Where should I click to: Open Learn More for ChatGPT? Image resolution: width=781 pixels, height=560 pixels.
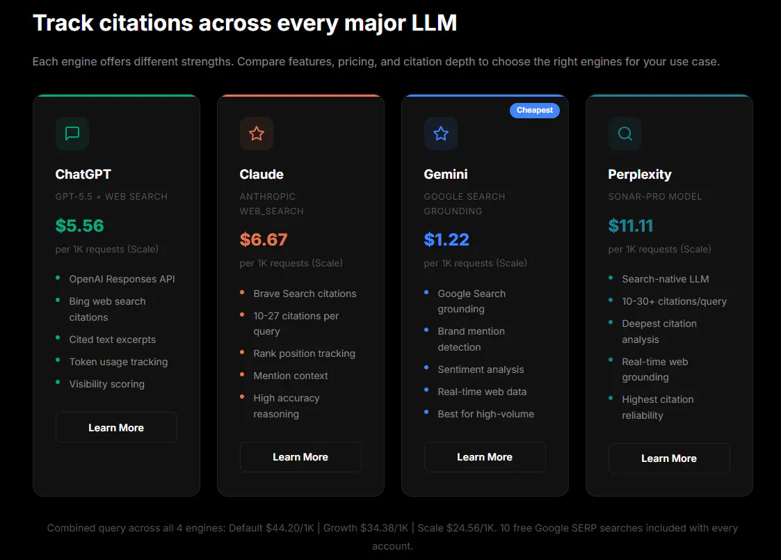point(116,427)
